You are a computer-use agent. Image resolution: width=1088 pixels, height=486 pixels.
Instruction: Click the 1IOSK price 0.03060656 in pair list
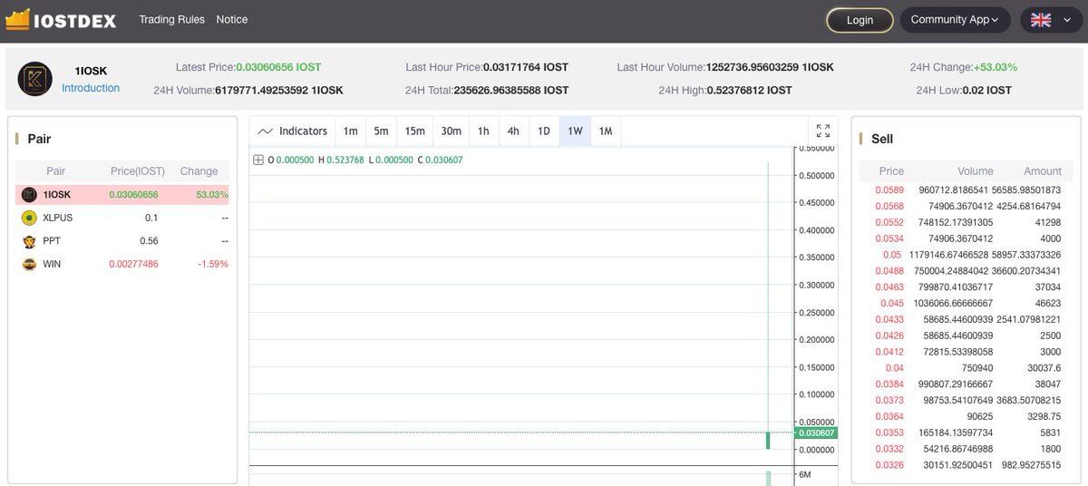tap(133, 194)
